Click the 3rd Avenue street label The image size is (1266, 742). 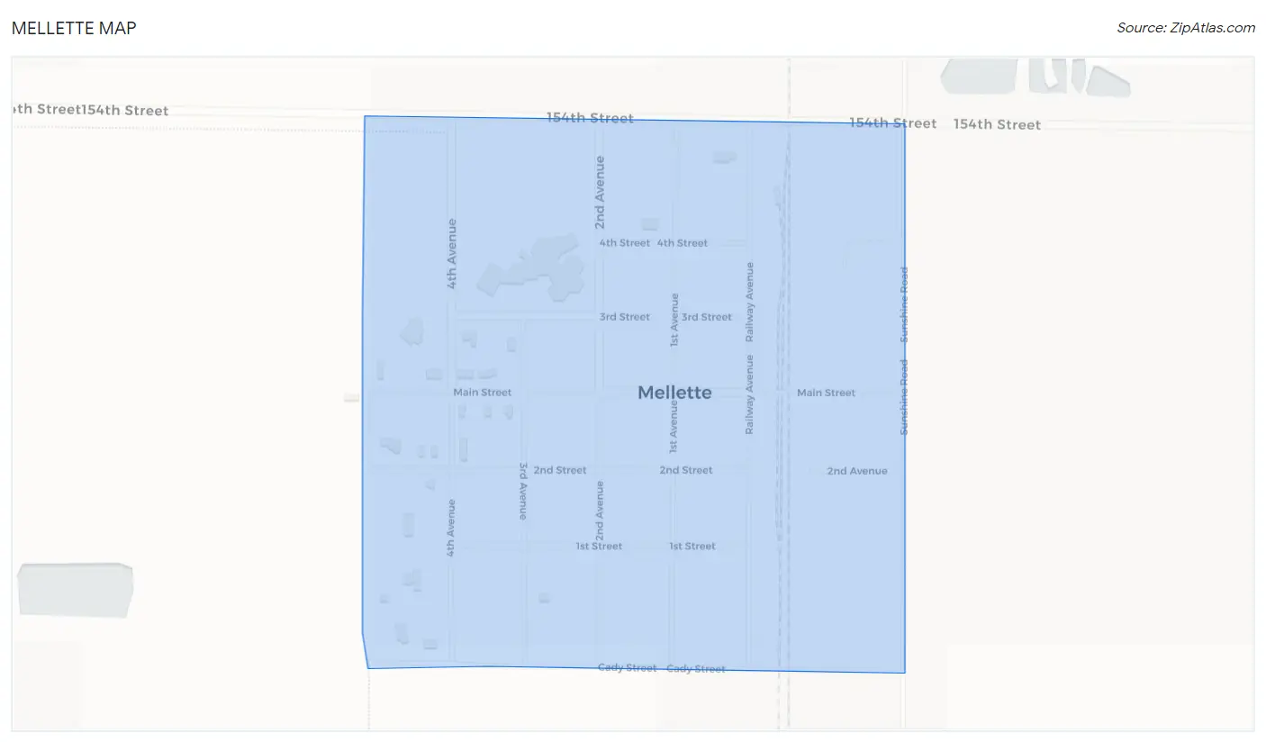[523, 491]
